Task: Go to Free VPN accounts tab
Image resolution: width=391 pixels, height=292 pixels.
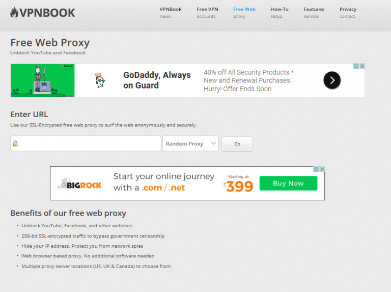Action: click(207, 12)
